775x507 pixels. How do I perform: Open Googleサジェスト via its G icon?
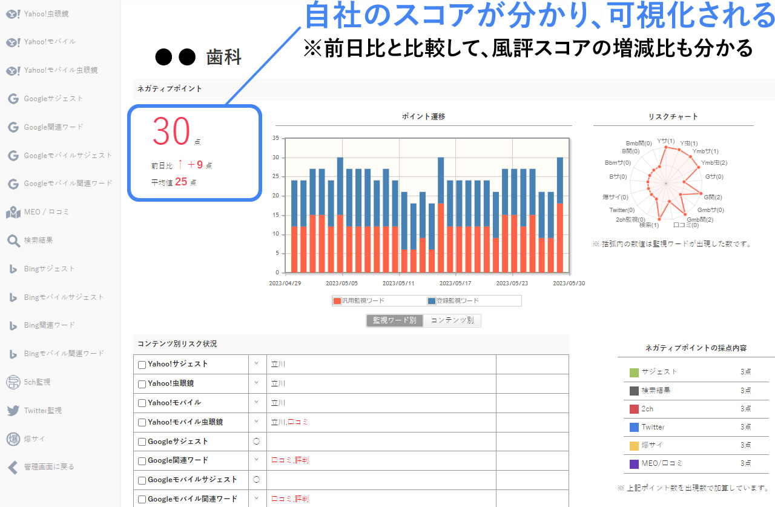[13, 99]
